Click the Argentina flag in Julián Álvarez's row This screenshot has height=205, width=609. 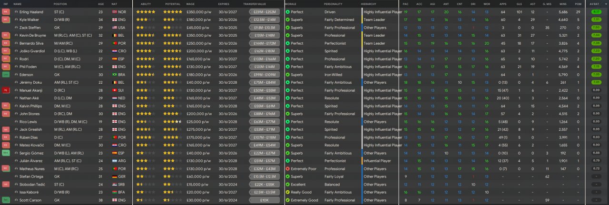point(114,161)
